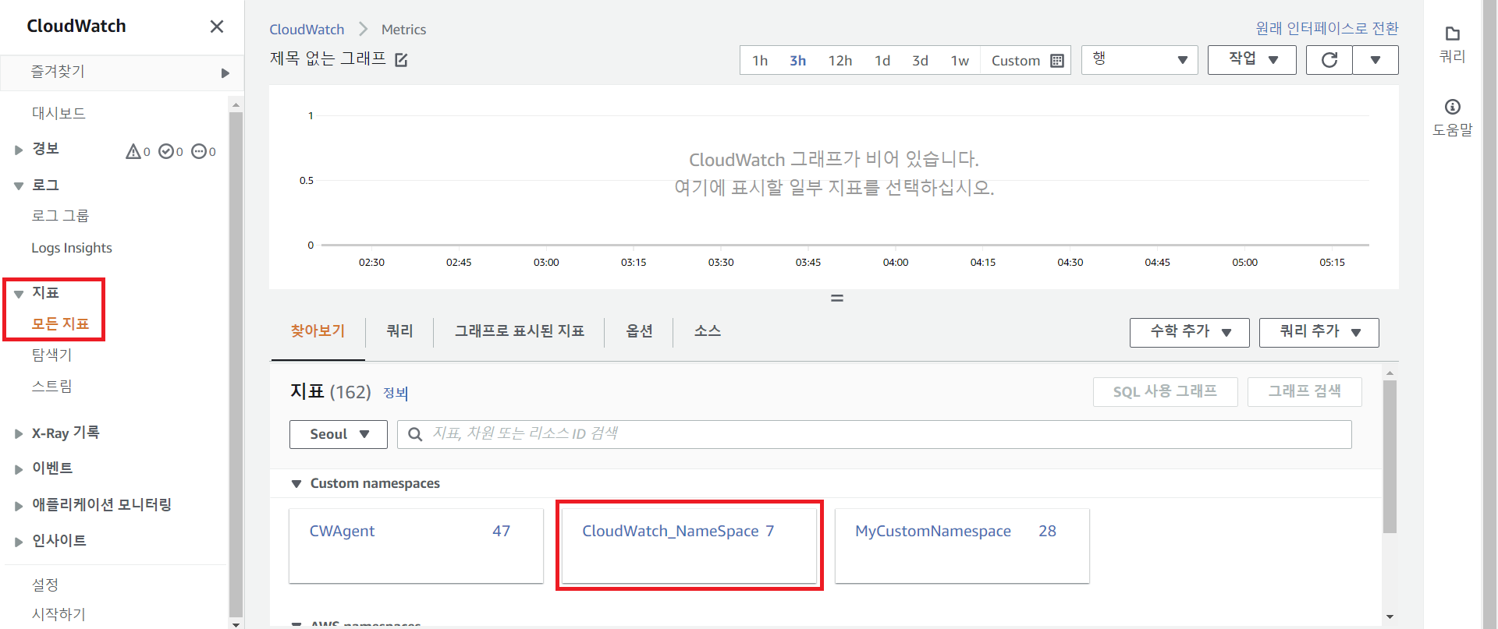Image resolution: width=1498 pixels, height=629 pixels.
Task: Refresh the graph with the refresh icon
Action: pyautogui.click(x=1329, y=60)
